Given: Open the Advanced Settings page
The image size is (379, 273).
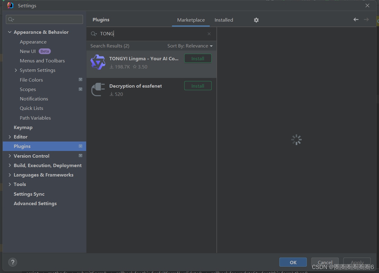Looking at the screenshot, I should pyautogui.click(x=35, y=203).
